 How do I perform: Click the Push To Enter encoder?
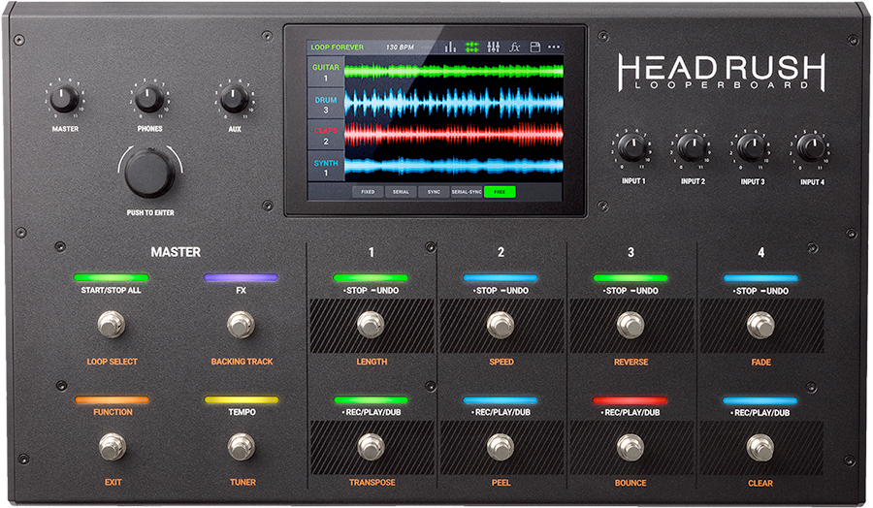coord(149,172)
